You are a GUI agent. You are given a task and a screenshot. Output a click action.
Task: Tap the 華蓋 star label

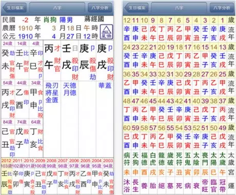tap(105, 86)
